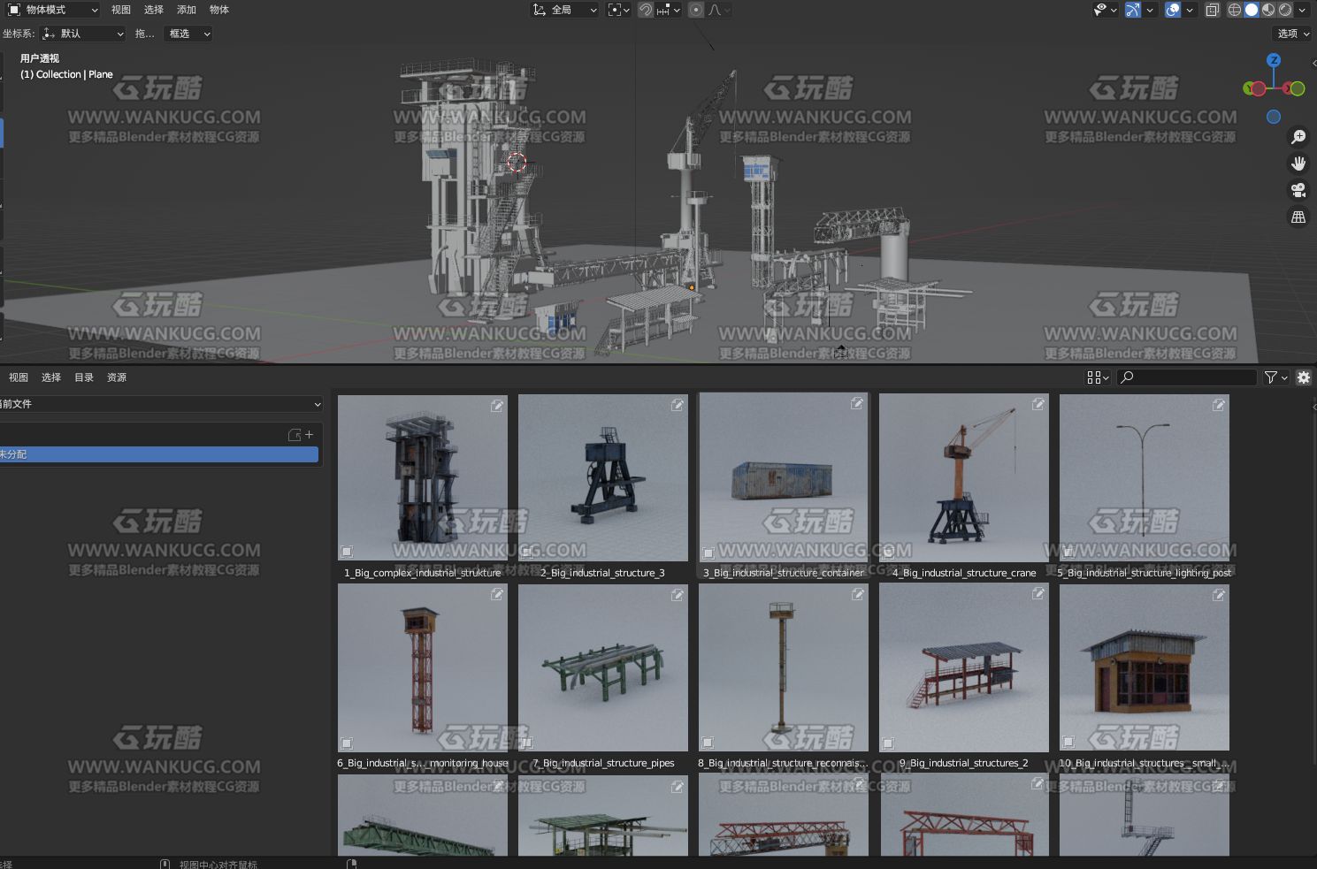
Task: Expand the gizmo options dropdown arrow
Action: tap(1150, 10)
